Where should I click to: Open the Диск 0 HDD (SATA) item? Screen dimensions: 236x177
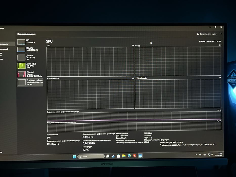(30, 57)
